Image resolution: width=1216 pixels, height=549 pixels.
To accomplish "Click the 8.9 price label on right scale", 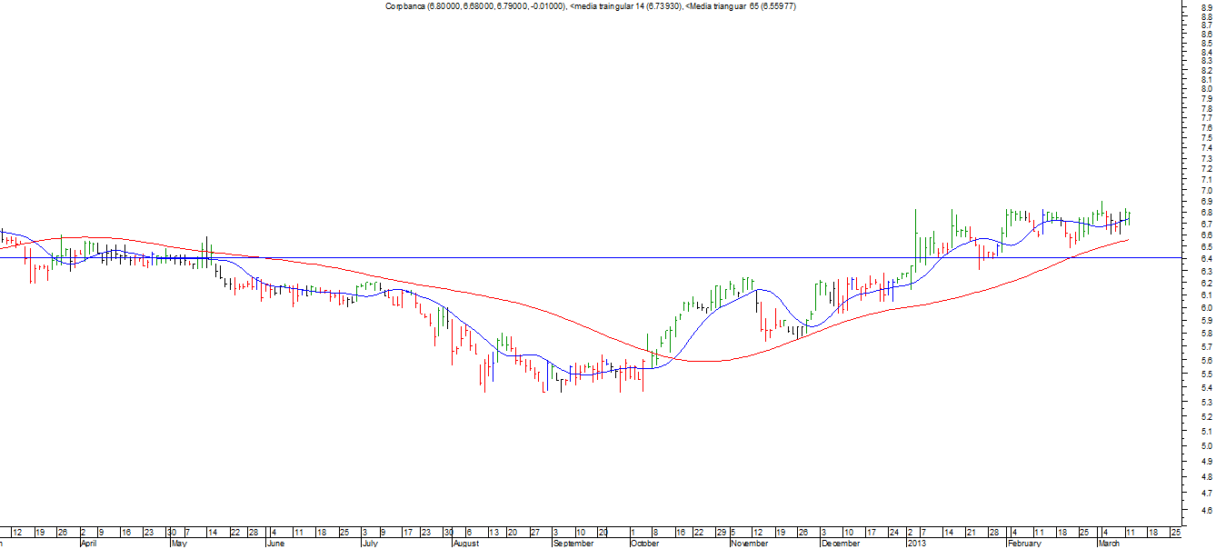I will [1208, 6].
